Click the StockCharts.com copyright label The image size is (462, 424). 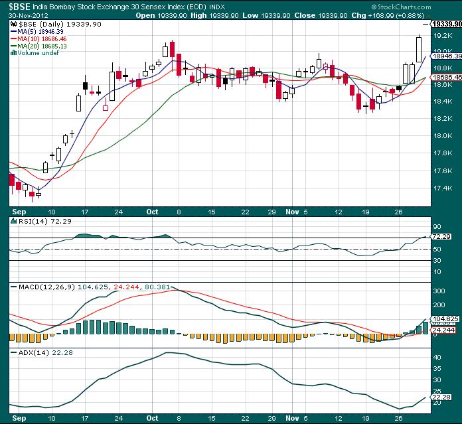coord(401,7)
